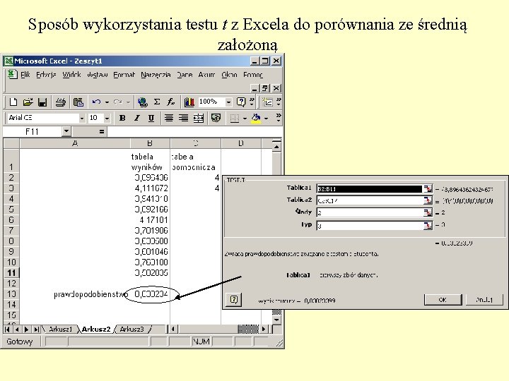Click the Print icon
The width and height of the screenshot is (509, 381).
point(60,102)
